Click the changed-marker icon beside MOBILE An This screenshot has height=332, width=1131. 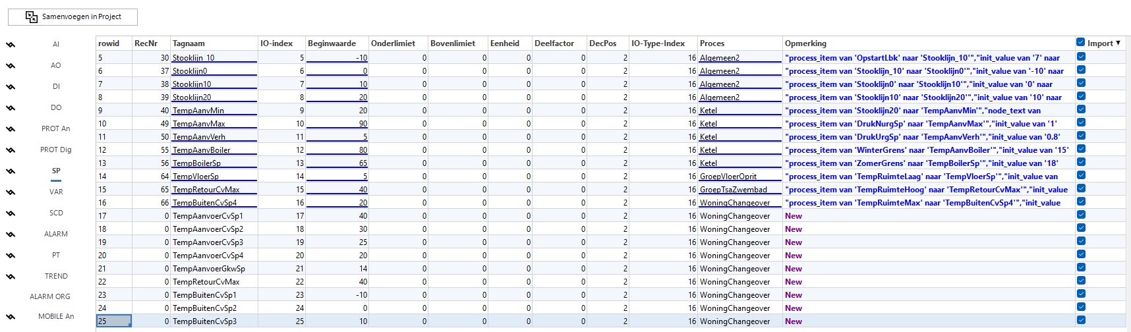[x=11, y=317]
